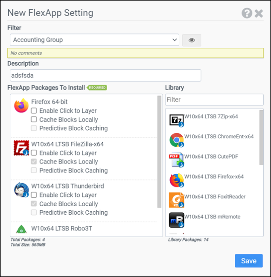Enable Click to Layer for Firefox 64-bit

pos(34,111)
